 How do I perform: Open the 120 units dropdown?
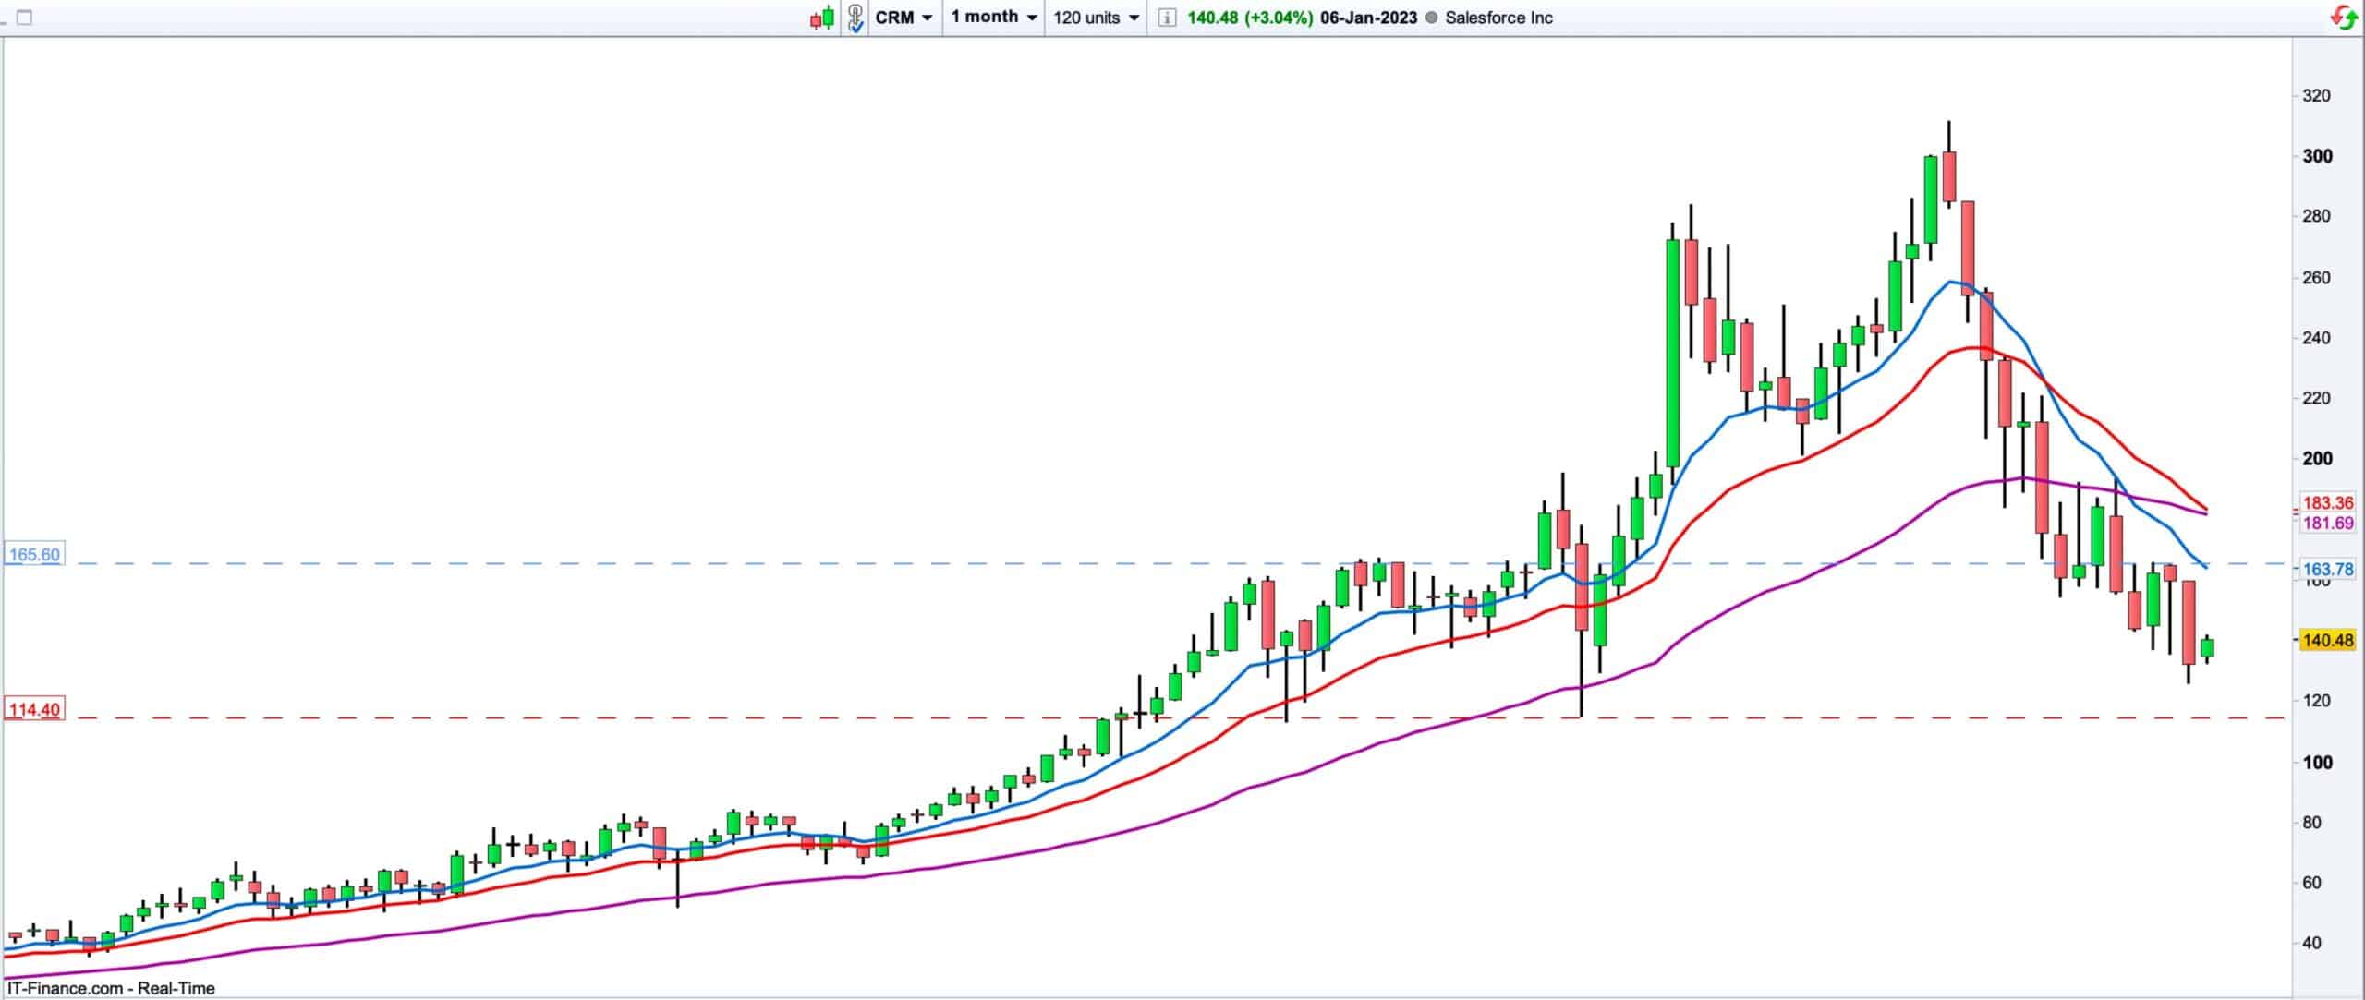tap(1096, 18)
